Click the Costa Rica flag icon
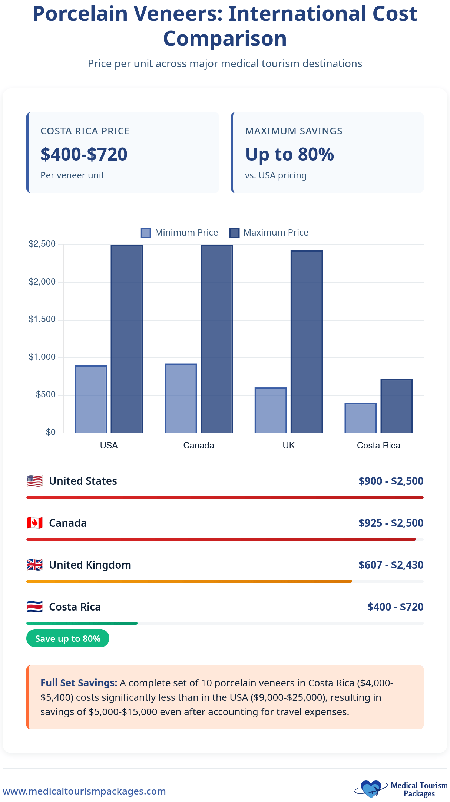 (x=34, y=607)
